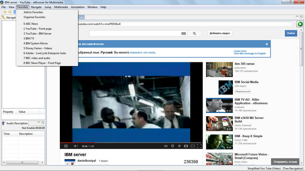This screenshot has width=305, height=171.
Task: Click Подписаться button under IBM Social Media
Action: 243,91
